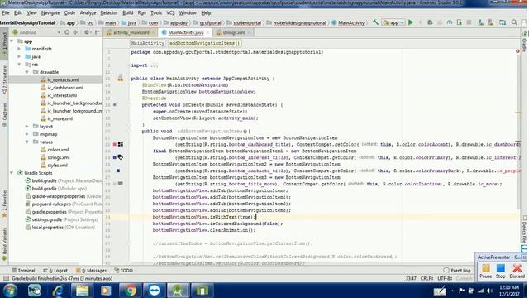Open the TODO tool window
This screenshot has width=529, height=298.
point(123,271)
